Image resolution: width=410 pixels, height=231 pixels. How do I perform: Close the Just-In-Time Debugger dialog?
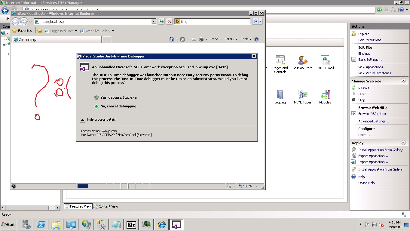coord(254,56)
